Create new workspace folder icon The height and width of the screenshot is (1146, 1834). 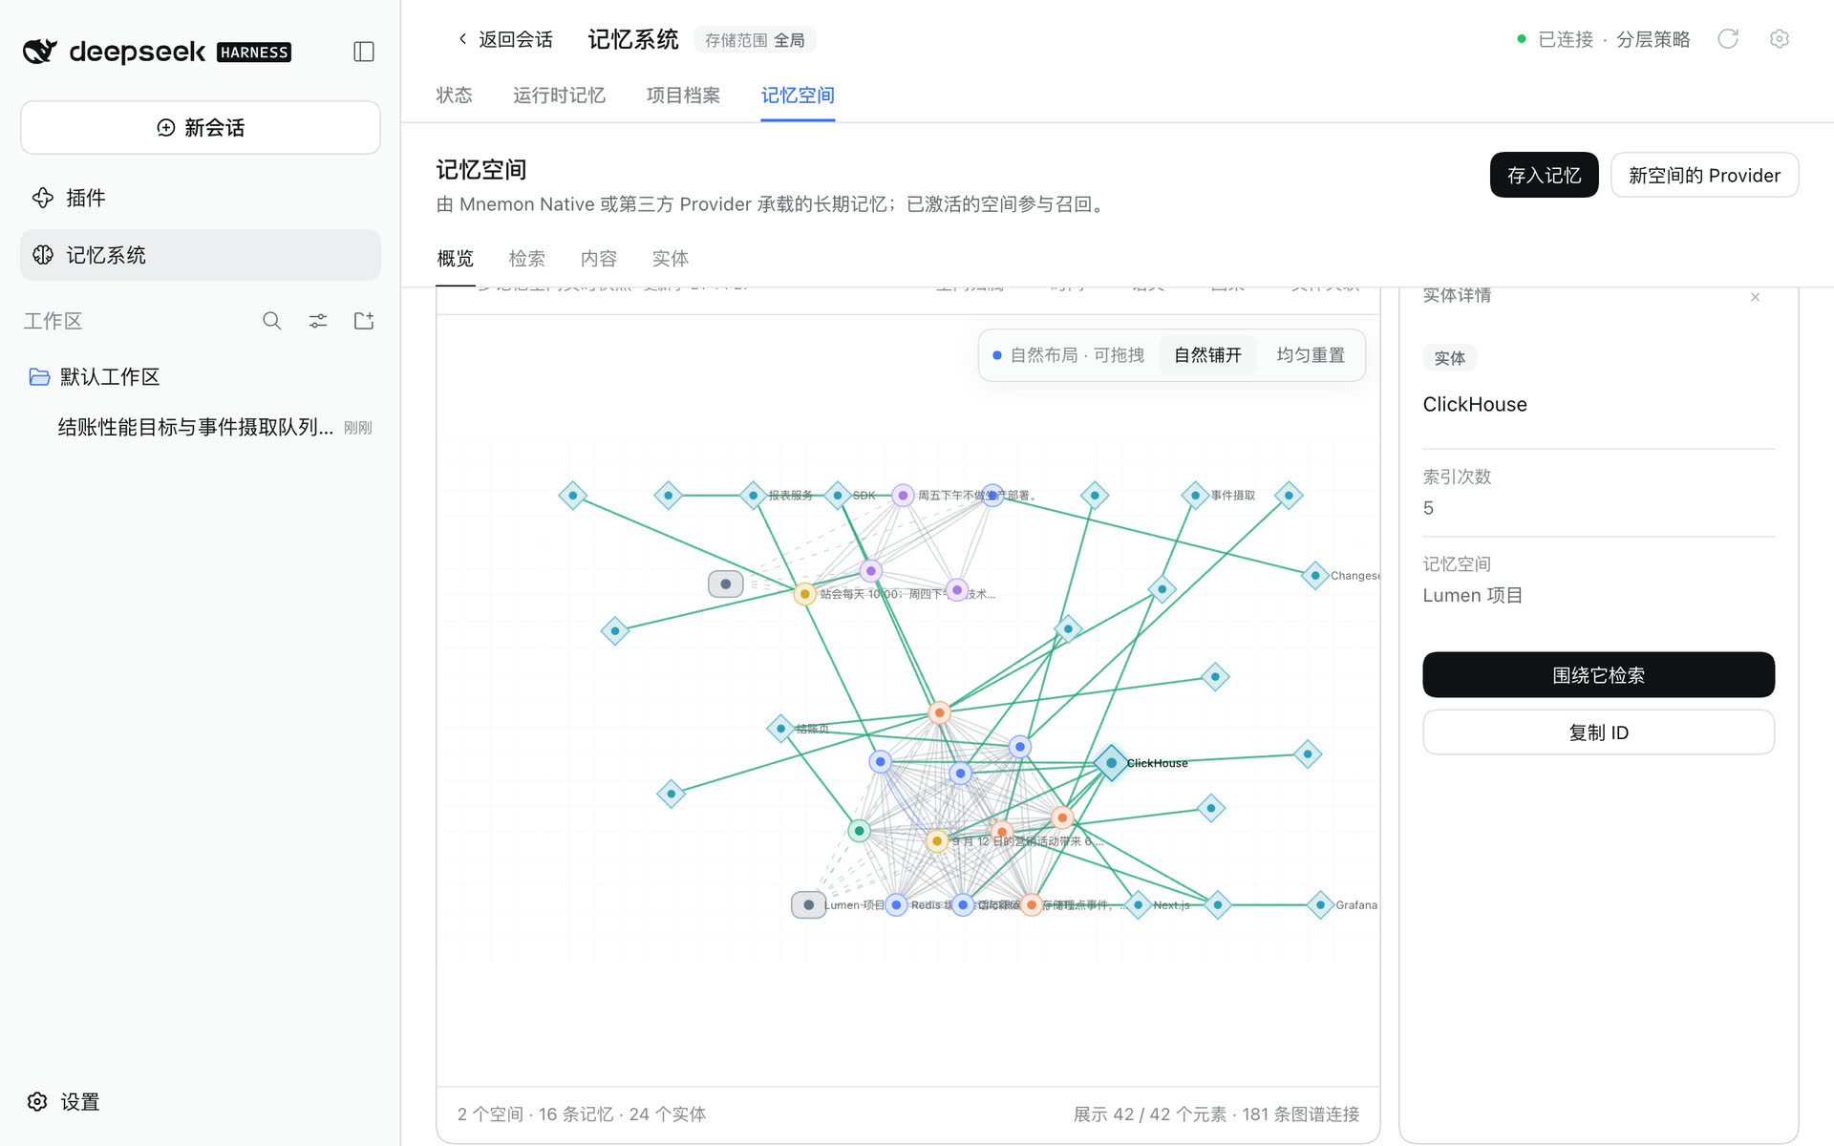point(364,321)
